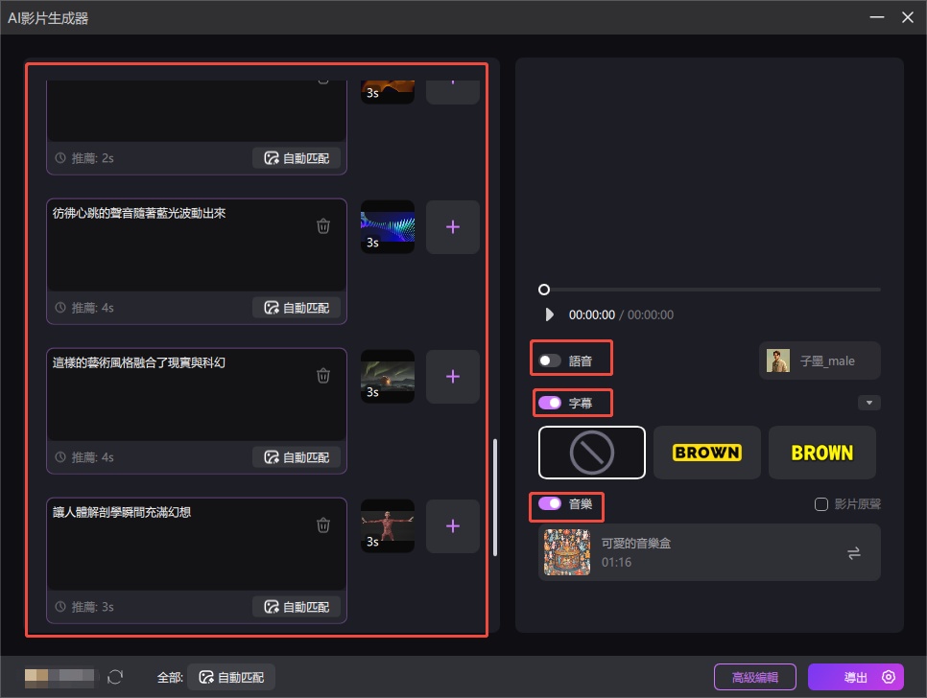This screenshot has width=927, height=698.
Task: Expand the voice selection dropdown arrow
Action: 868,402
